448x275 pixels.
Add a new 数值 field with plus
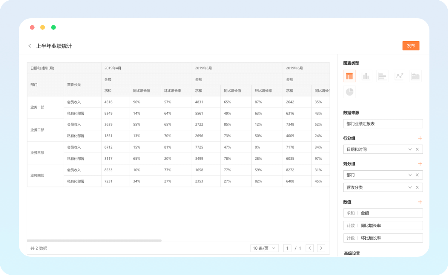point(420,202)
